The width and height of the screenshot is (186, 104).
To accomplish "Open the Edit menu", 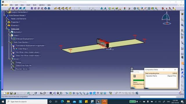I will (x=17, y=5).
